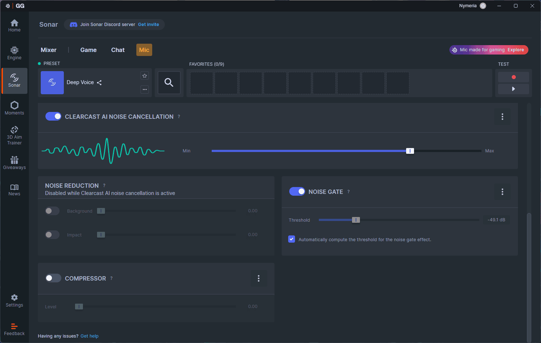The height and width of the screenshot is (343, 541).
Task: Favorite the Deep Voice preset star
Action: coord(145,76)
